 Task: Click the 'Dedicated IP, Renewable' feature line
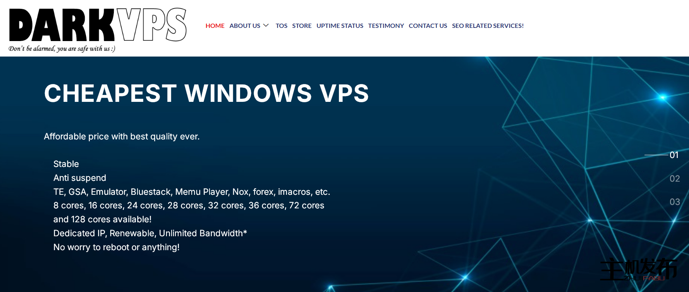point(150,233)
